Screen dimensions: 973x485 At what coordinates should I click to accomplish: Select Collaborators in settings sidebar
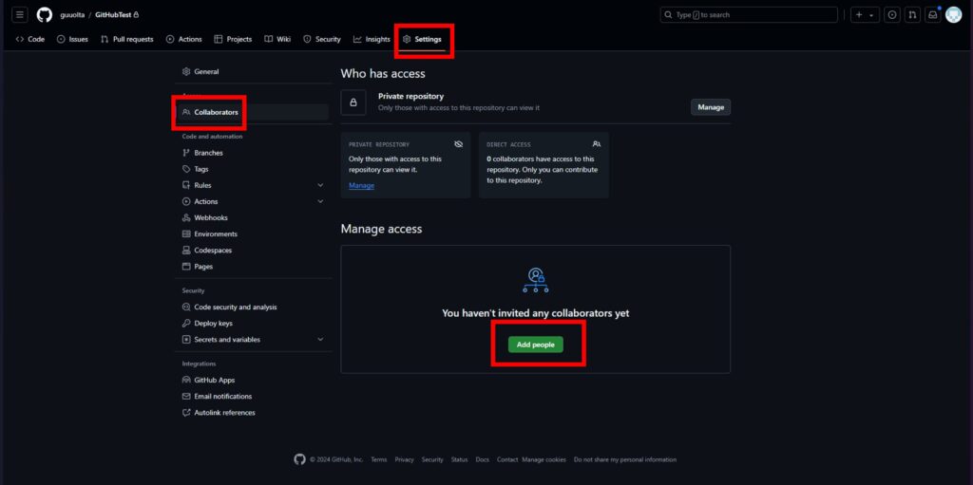click(x=253, y=112)
